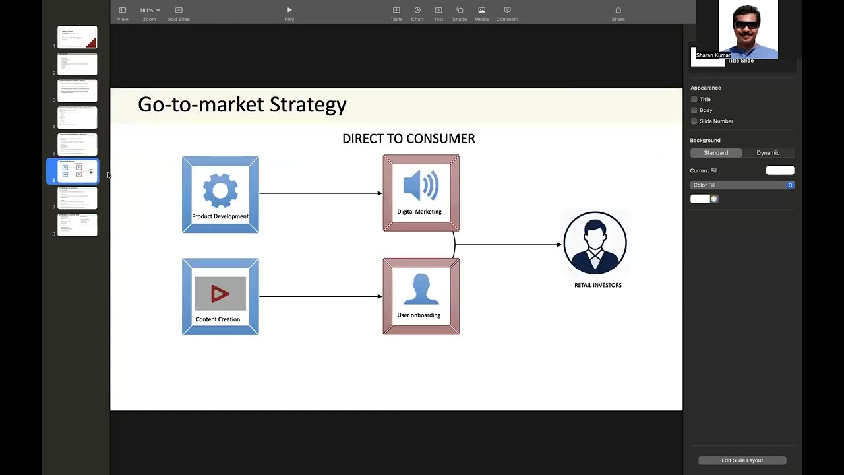Select slide 7 thumbnail in navigator

pos(77,198)
